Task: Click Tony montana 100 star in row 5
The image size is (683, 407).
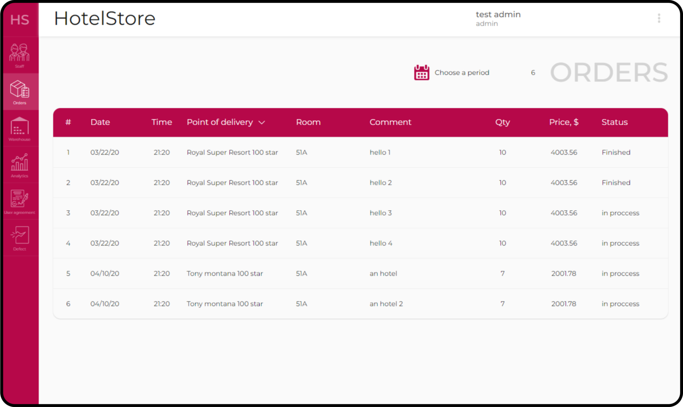Action: [x=225, y=273]
